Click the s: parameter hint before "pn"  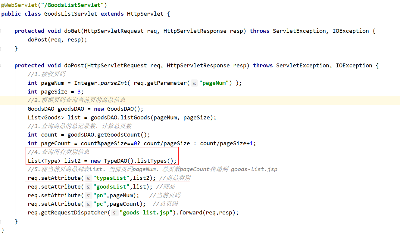point(89,196)
